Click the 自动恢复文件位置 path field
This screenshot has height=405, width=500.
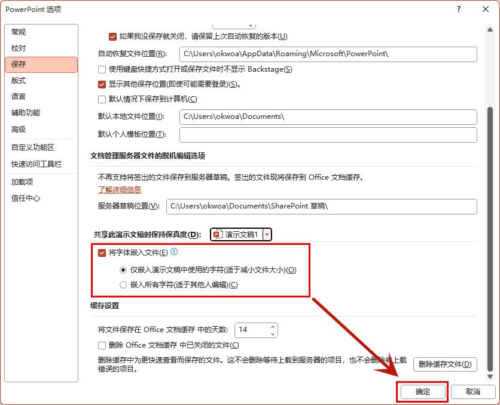(x=328, y=54)
